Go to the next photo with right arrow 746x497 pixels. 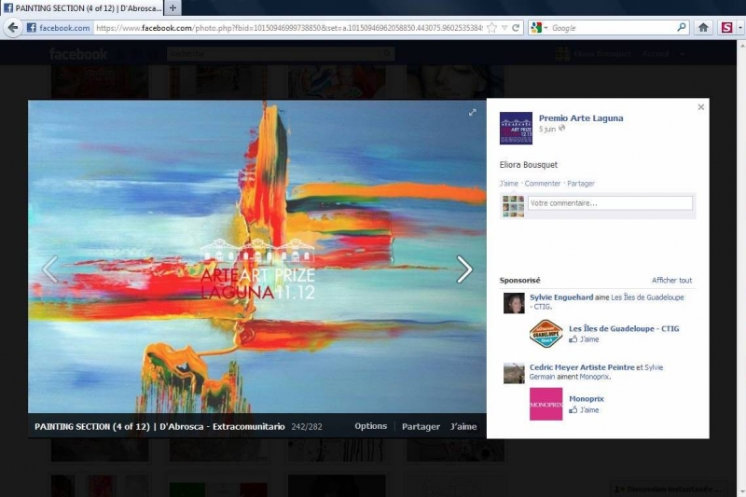click(464, 269)
